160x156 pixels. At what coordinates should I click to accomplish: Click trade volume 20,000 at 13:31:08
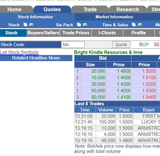point(108,116)
